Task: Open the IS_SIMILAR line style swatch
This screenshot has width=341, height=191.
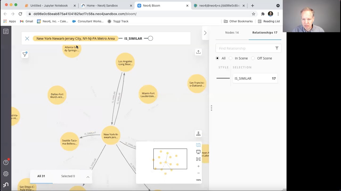Action: pyautogui.click(x=223, y=78)
